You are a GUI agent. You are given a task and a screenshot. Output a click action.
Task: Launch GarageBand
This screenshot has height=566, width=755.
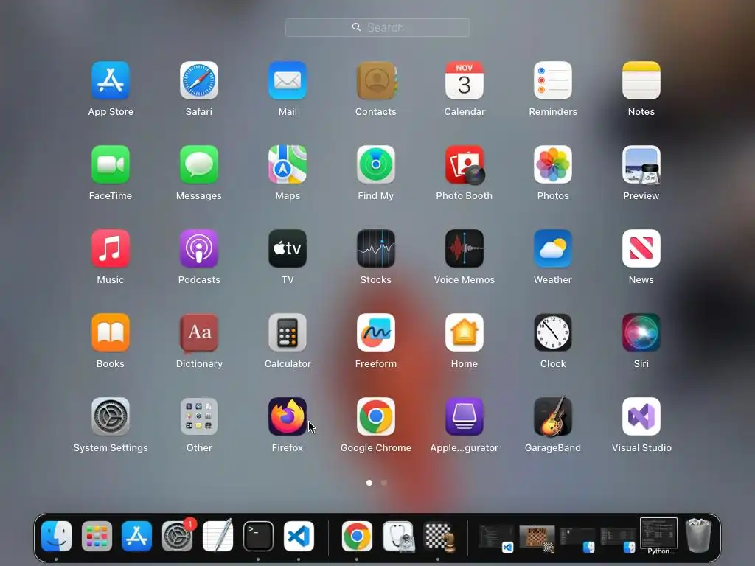pos(553,416)
